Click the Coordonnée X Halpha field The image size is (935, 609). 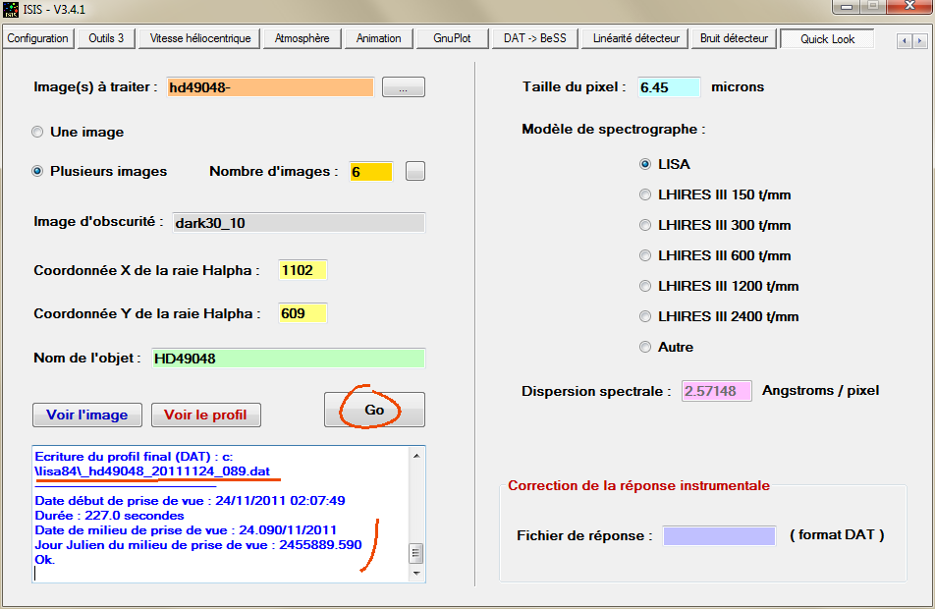pyautogui.click(x=302, y=270)
